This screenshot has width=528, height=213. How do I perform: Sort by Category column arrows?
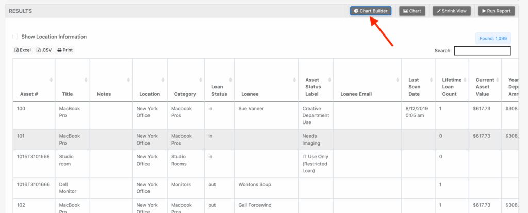click(201, 80)
